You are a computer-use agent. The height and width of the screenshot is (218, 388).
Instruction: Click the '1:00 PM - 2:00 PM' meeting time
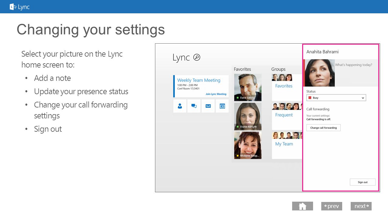coord(187,85)
